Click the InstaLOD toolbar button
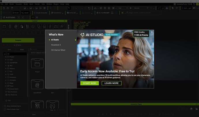Screen dimensions: 199x117 pos(71,13)
